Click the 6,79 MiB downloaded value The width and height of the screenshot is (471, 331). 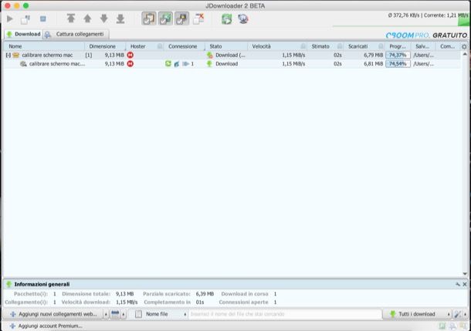click(x=374, y=56)
